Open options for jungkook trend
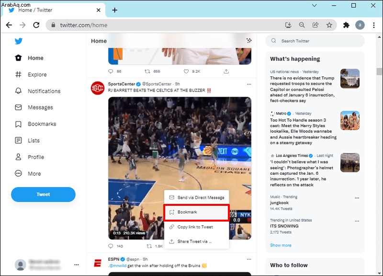The width and height of the screenshot is (383, 276). (x=357, y=198)
